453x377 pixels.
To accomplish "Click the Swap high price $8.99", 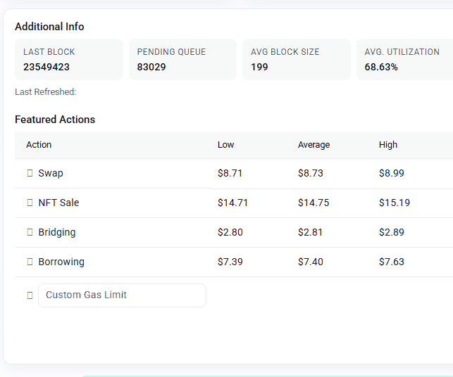I will point(392,173).
